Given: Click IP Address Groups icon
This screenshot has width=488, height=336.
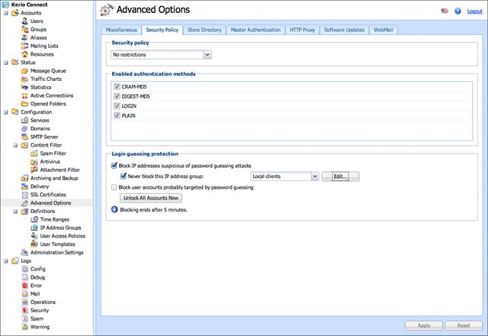Looking at the screenshot, I should [x=34, y=228].
